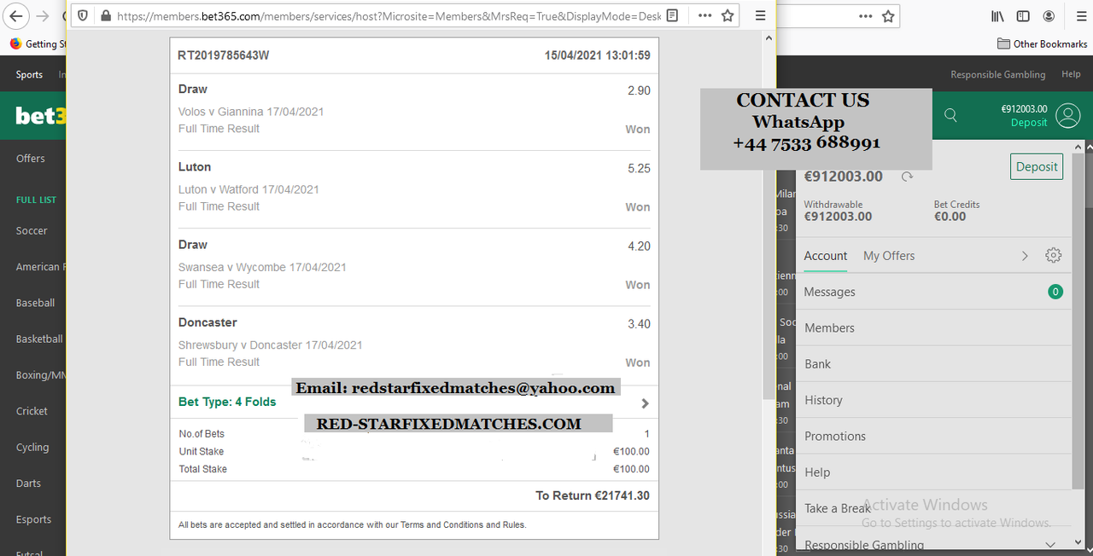Refresh balance with circular arrow icon

907,177
